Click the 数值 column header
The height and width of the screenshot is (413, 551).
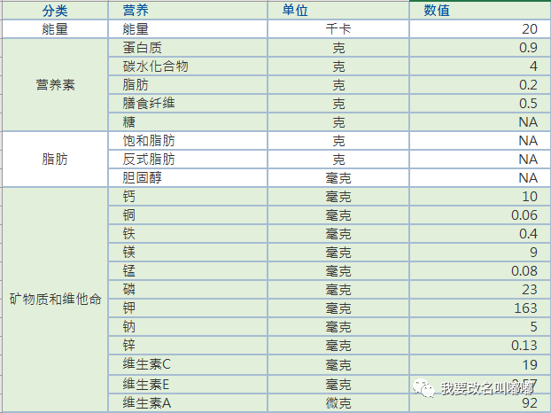[480, 11]
